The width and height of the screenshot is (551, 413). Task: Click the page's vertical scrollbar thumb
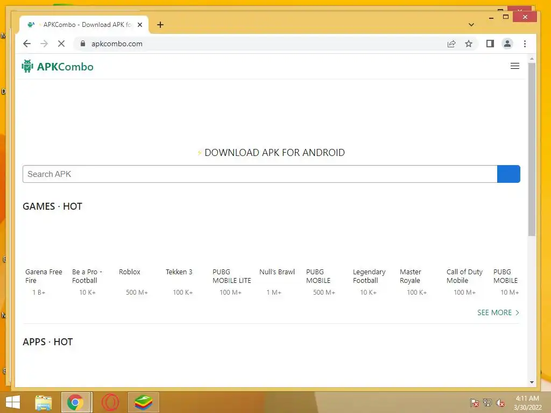click(x=532, y=149)
